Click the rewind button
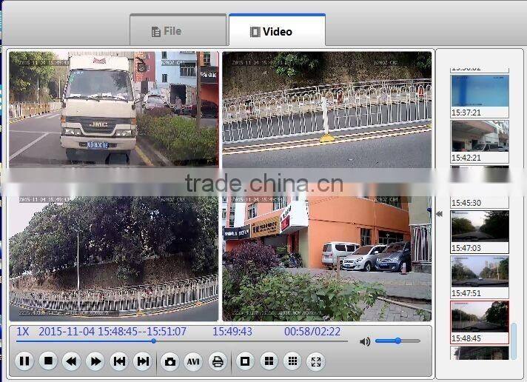527x382 pixels. 71,361
